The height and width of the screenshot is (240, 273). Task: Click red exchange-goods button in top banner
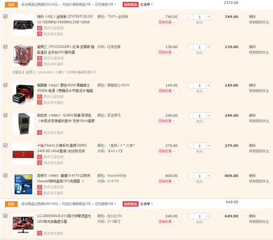pyautogui.click(x=130, y=4)
